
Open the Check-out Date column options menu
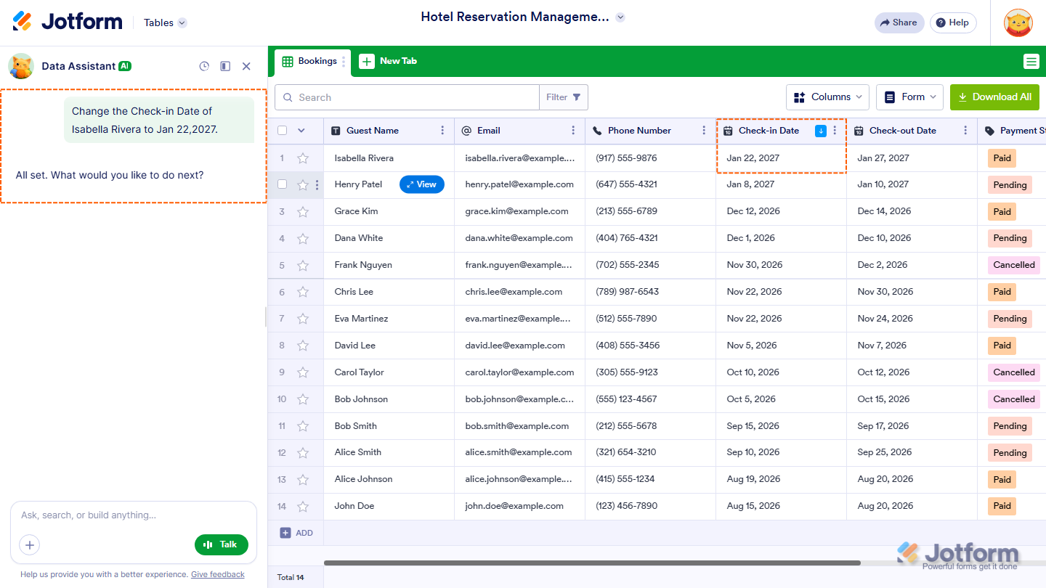click(965, 131)
